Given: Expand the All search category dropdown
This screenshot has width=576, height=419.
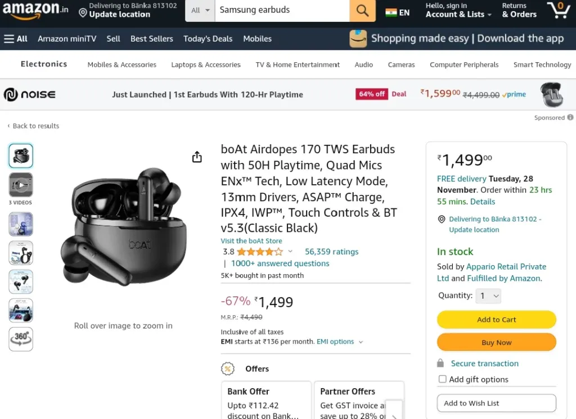Looking at the screenshot, I should tap(200, 10).
